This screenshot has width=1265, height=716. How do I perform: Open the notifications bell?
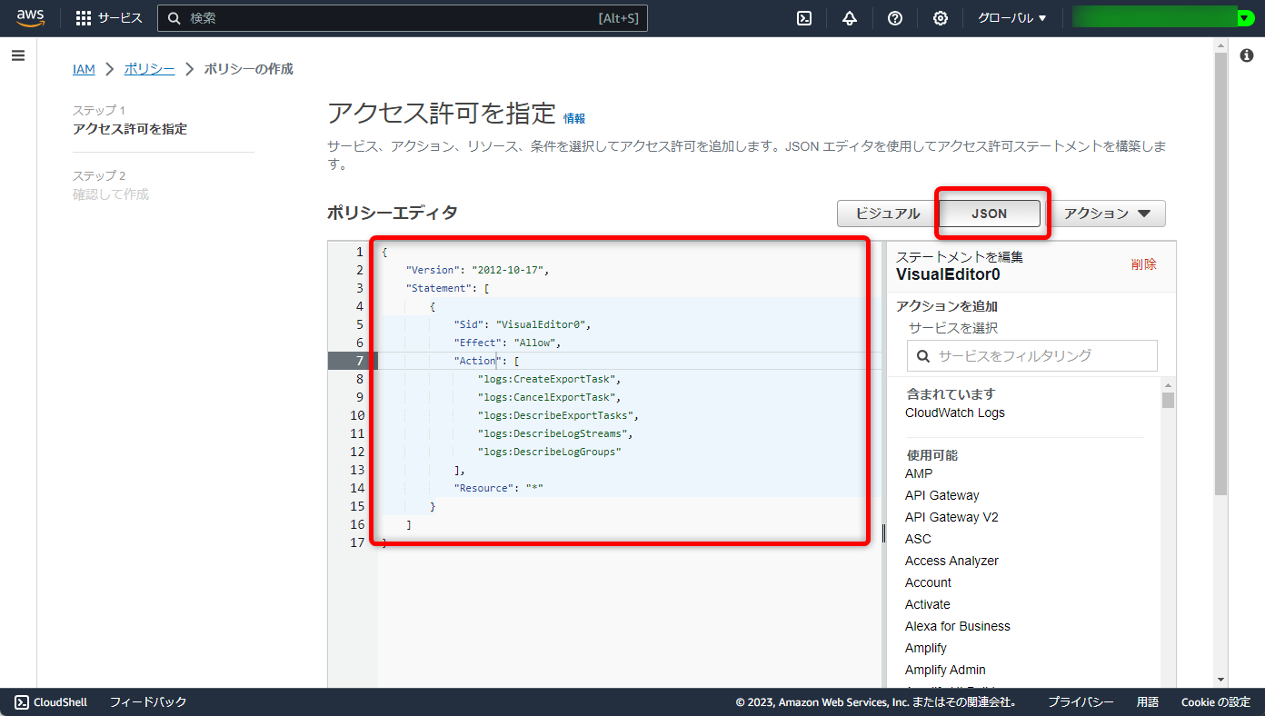coord(849,17)
